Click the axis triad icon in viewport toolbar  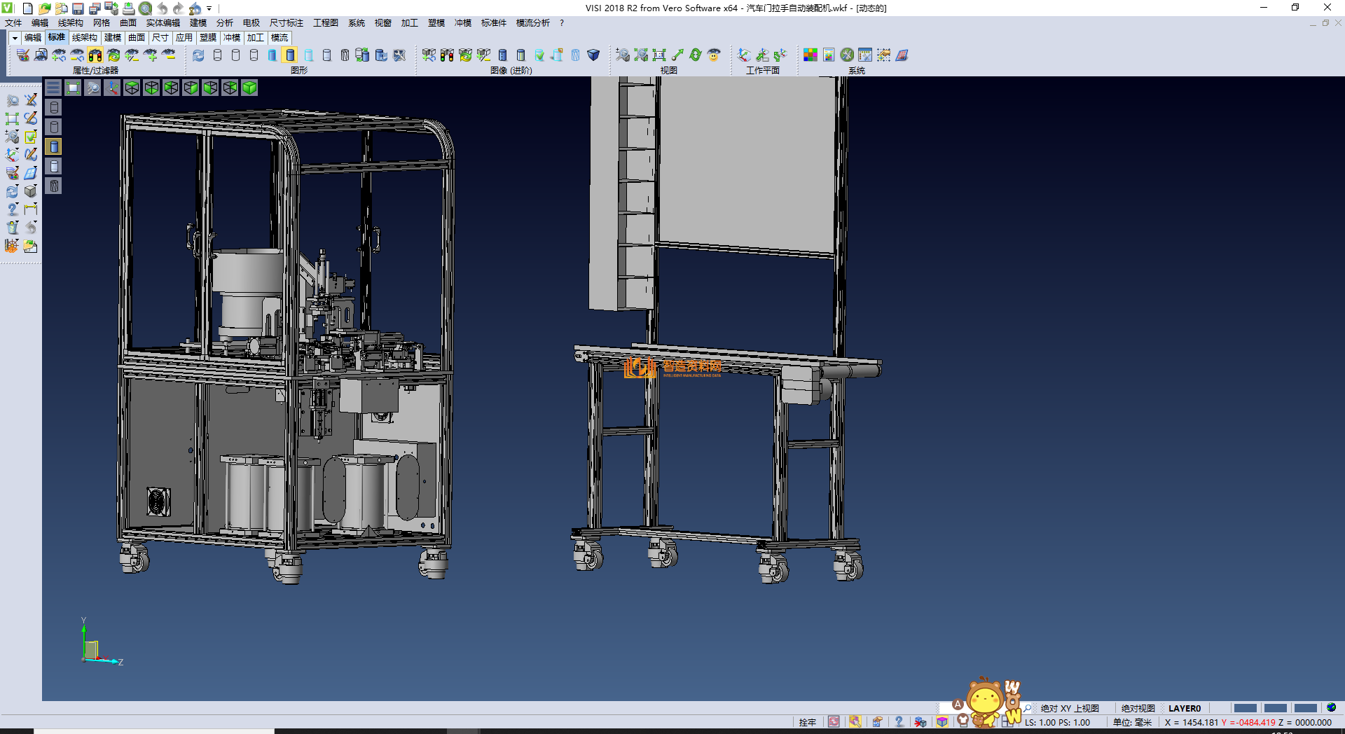[x=112, y=88]
